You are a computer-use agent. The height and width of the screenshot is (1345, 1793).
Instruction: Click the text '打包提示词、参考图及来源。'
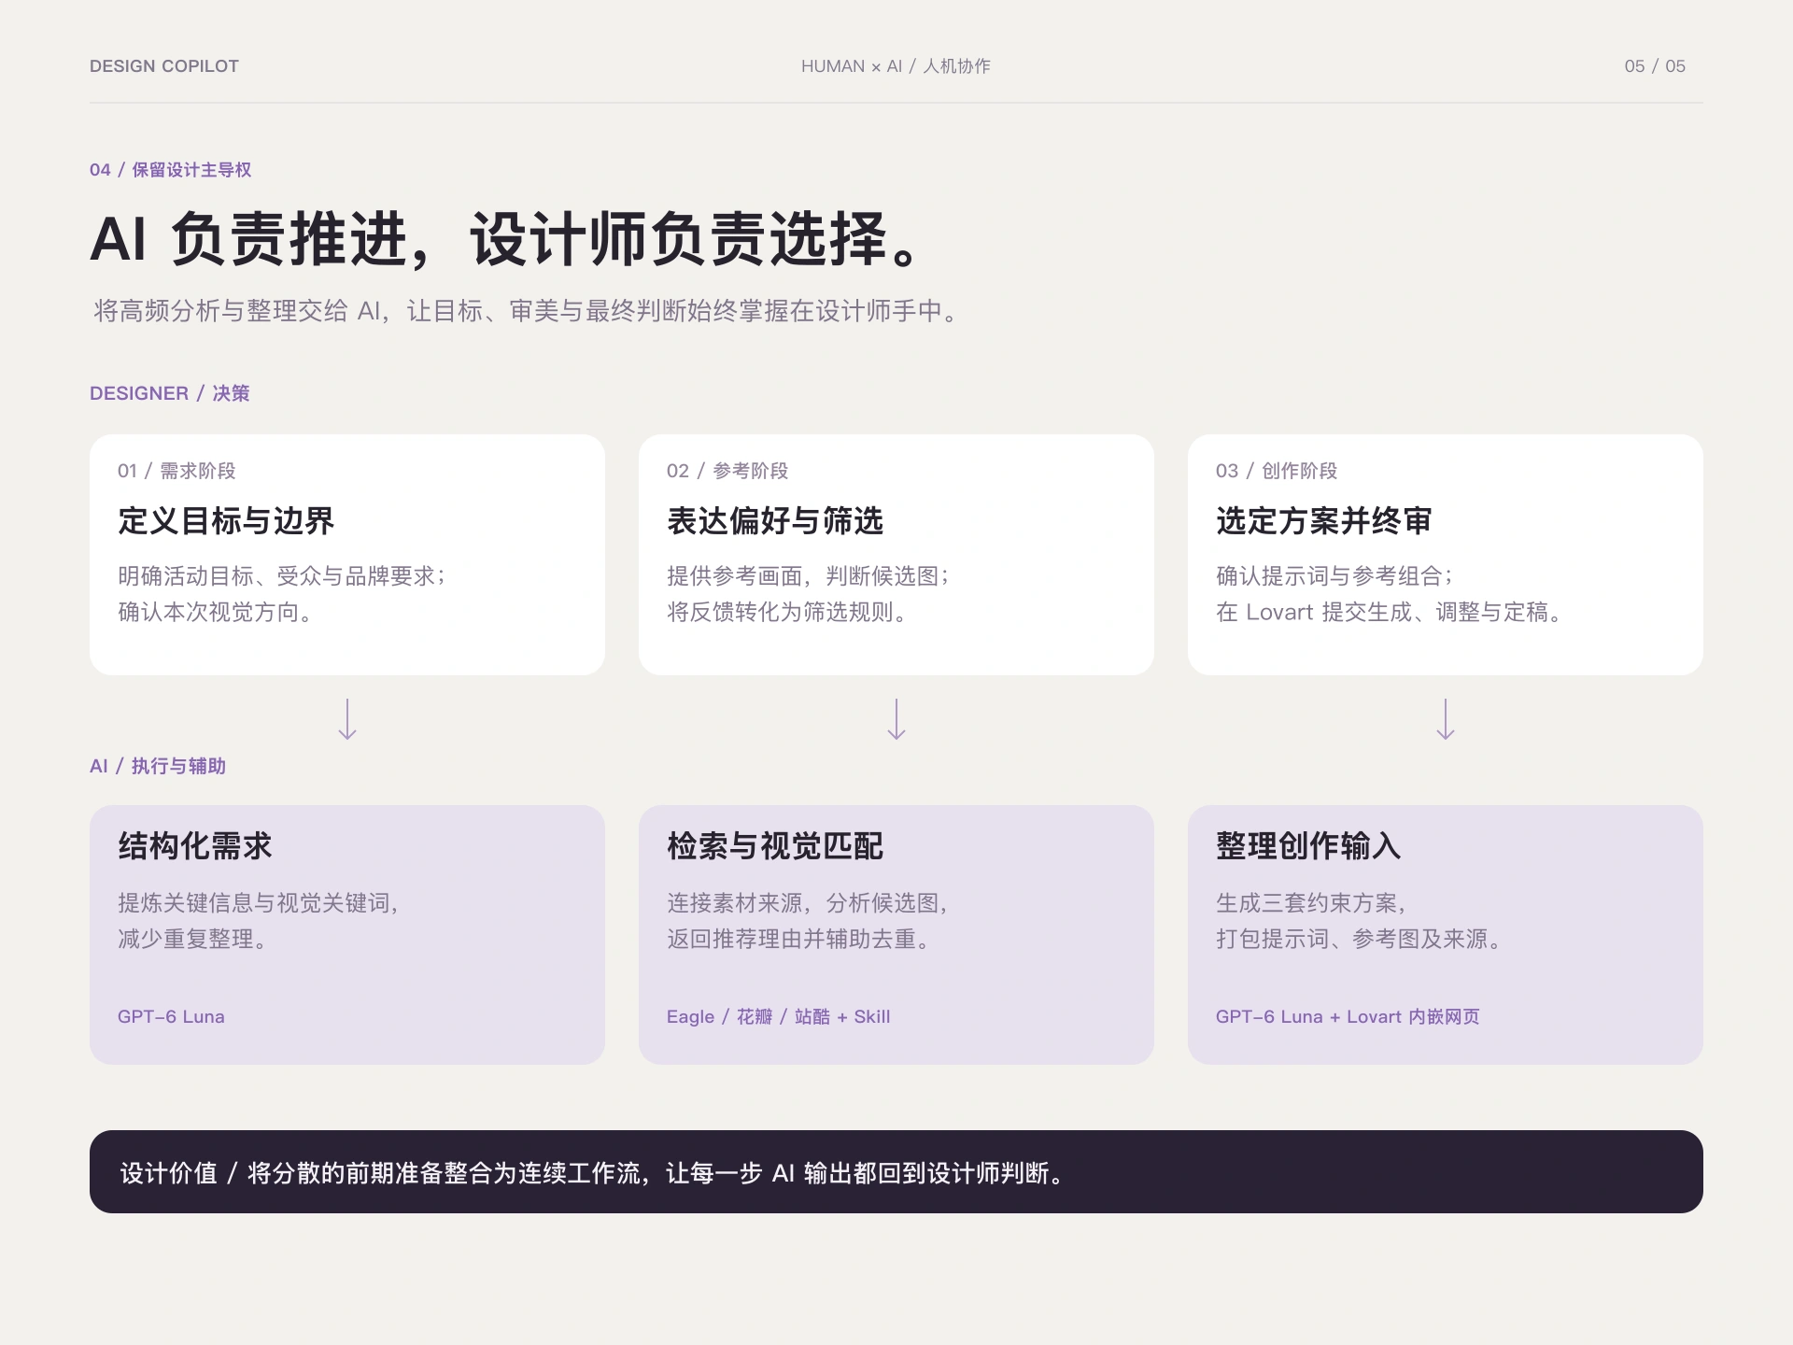[1360, 940]
